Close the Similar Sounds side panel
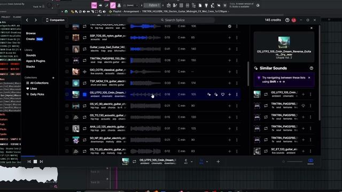Screen dimensions: 342x192 312,28
